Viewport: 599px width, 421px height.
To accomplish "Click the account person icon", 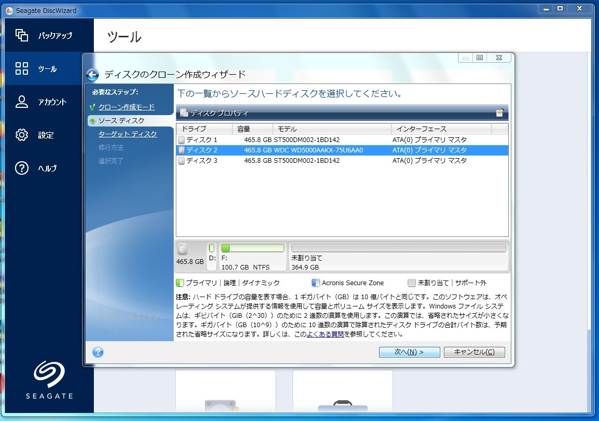I will point(22,102).
